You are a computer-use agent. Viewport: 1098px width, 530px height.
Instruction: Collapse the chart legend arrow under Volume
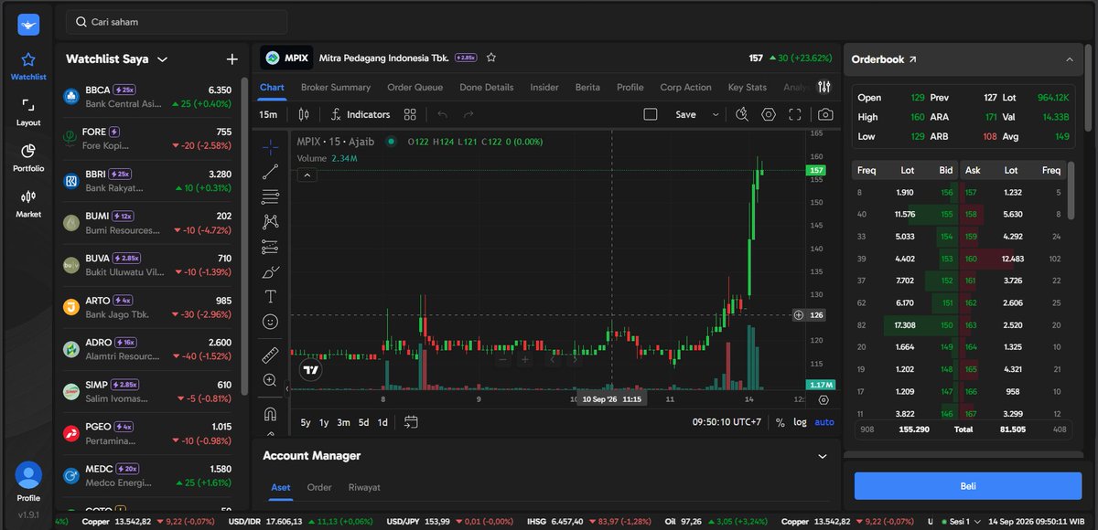307,175
